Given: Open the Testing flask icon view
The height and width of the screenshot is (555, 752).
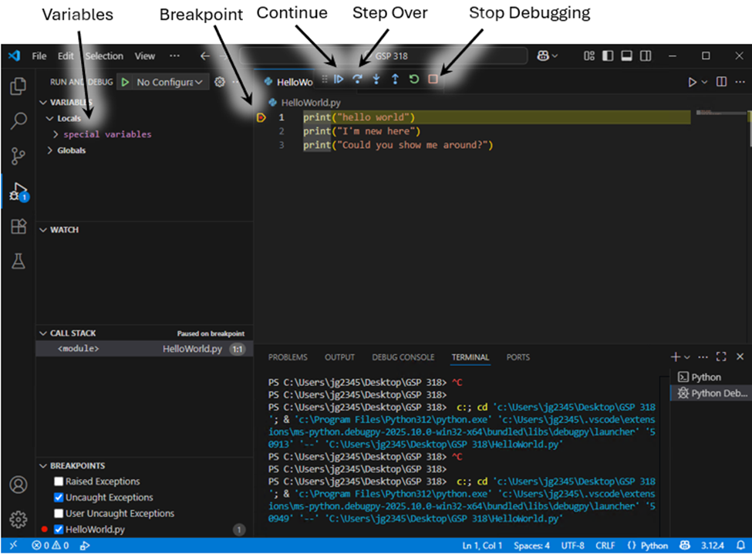Looking at the screenshot, I should pyautogui.click(x=18, y=262).
